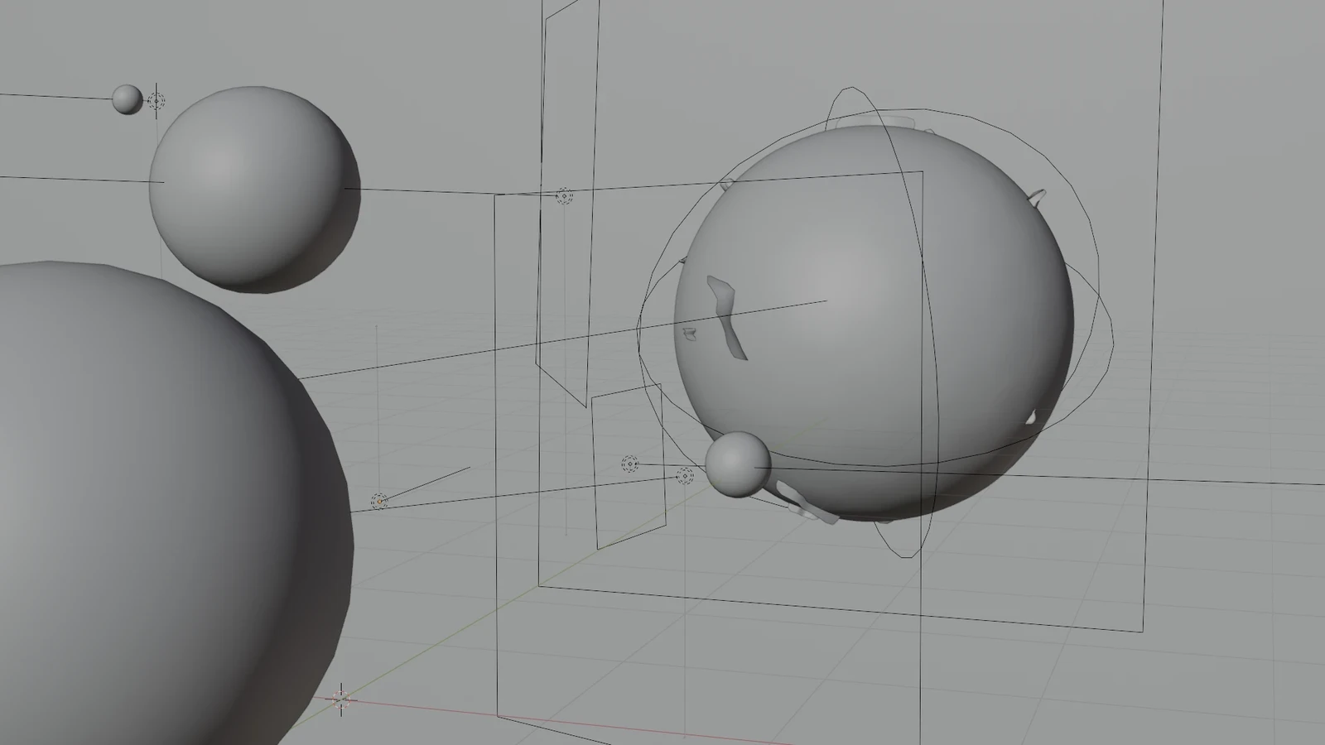Click the 3D cursor crosshair on the red axis line
The image size is (1325, 745).
pos(340,700)
